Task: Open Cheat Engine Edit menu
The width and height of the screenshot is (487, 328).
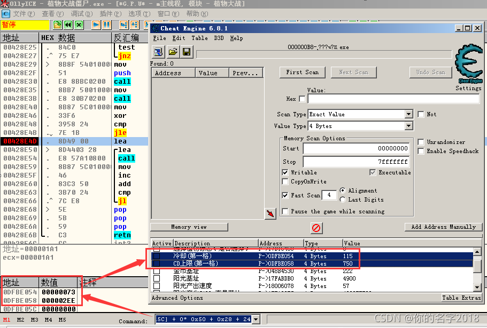Action: (179, 38)
